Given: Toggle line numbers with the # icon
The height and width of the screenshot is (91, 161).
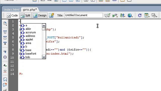Looking at the screenshot, I should point(5,65).
